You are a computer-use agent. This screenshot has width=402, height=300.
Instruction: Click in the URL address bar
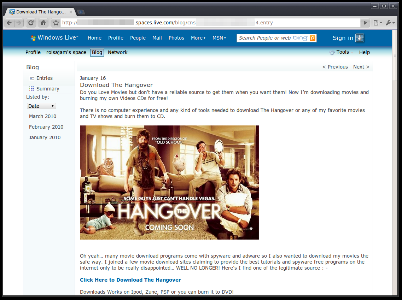coord(210,23)
